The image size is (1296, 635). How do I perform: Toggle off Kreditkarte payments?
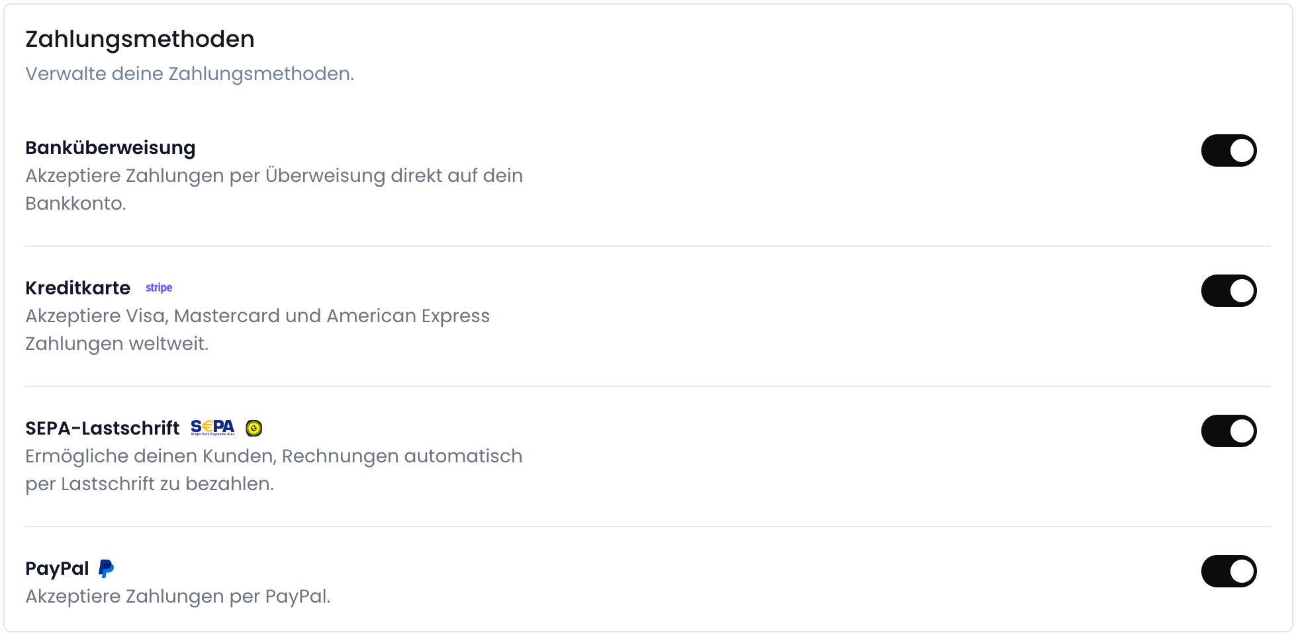tap(1228, 290)
